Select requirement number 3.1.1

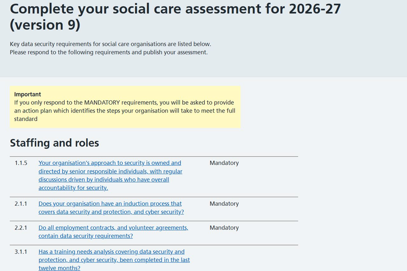click(21, 252)
